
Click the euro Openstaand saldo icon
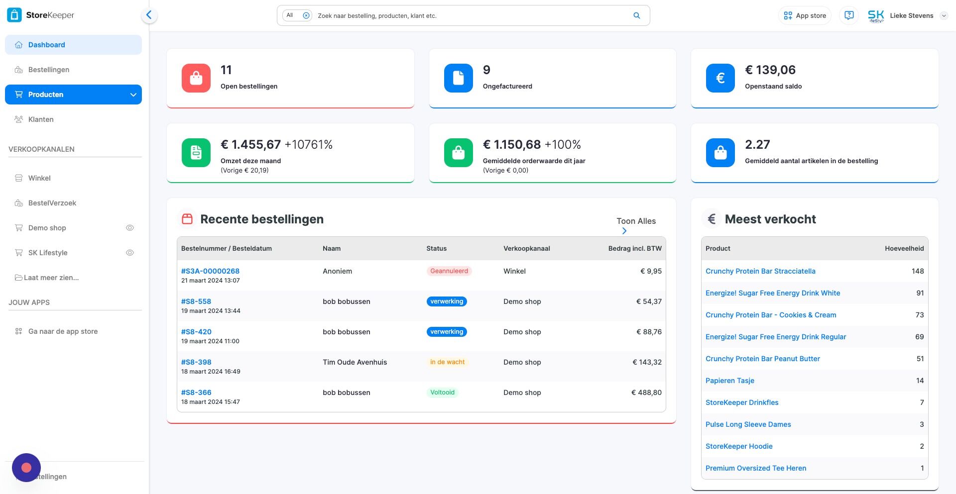pos(720,78)
